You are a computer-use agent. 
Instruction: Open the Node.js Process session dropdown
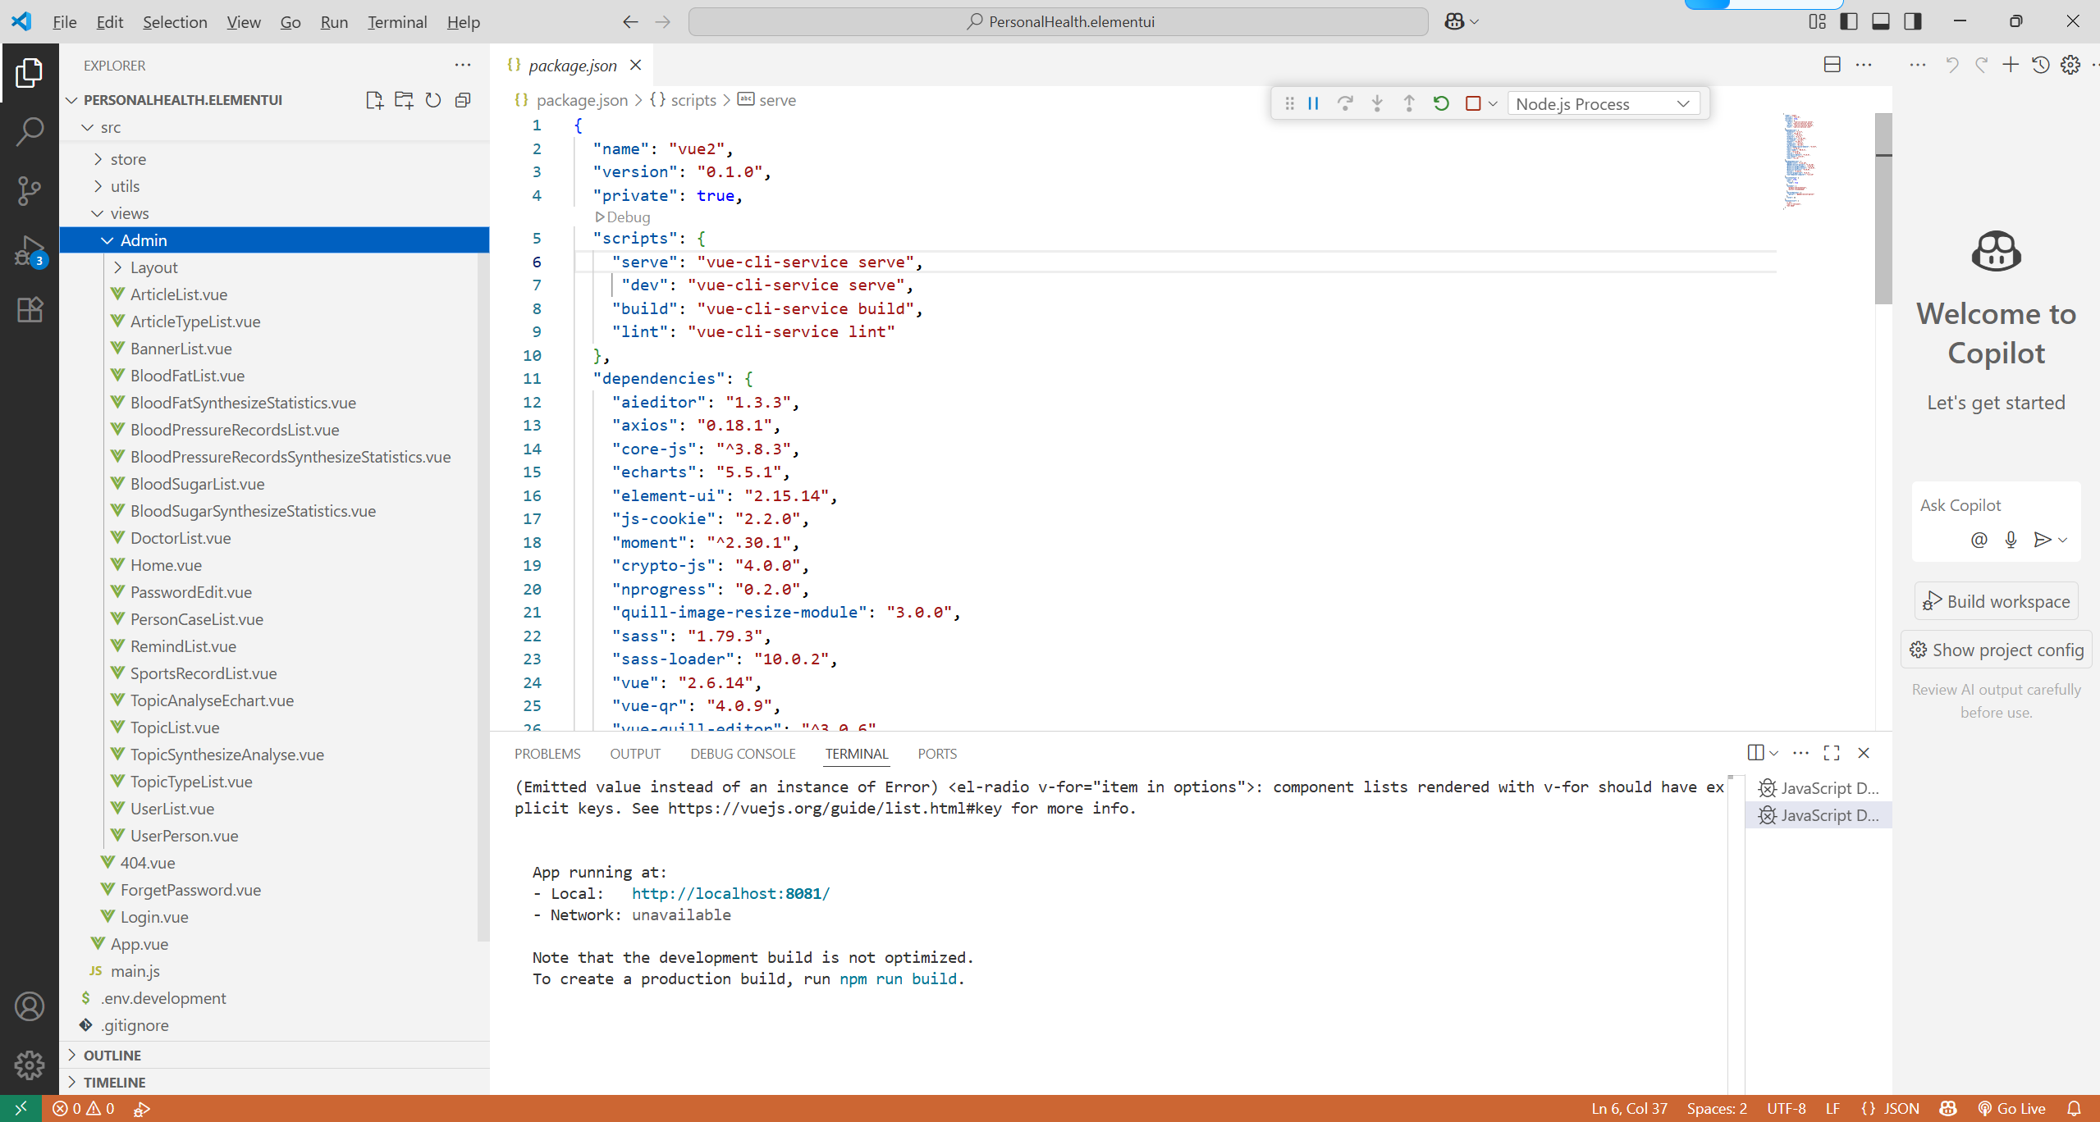pyautogui.click(x=1604, y=104)
